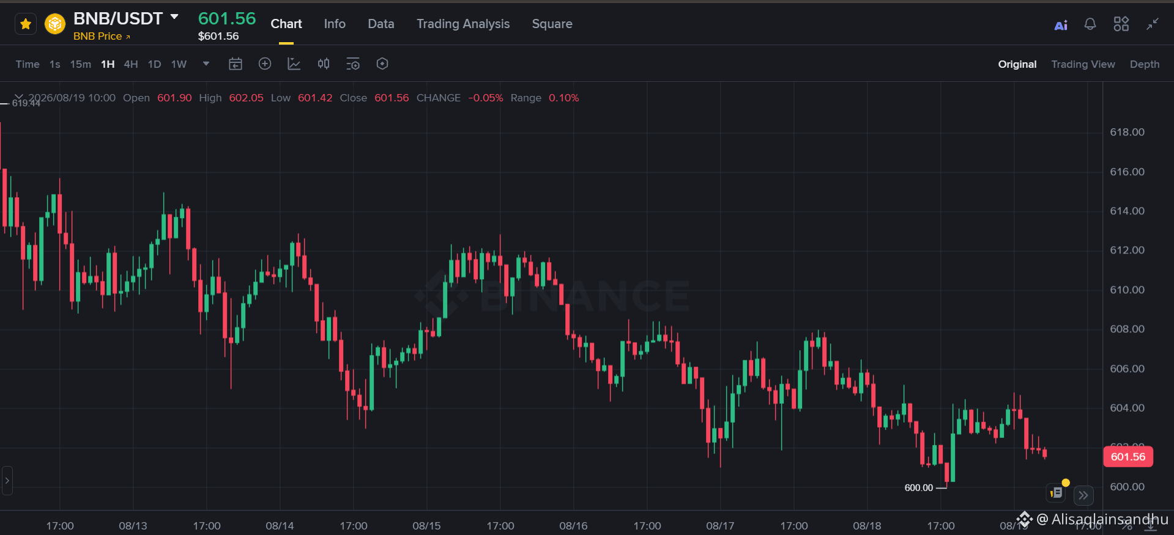The width and height of the screenshot is (1174, 535).
Task: Open the AI assistant icon
Action: [x=1061, y=25]
